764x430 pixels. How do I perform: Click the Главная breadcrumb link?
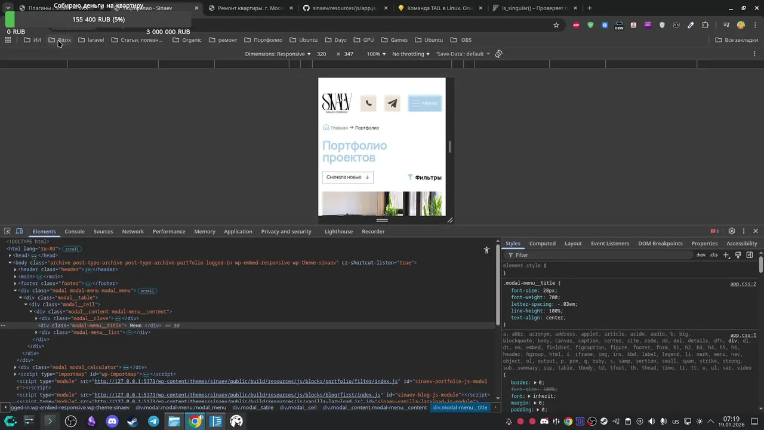(339, 128)
